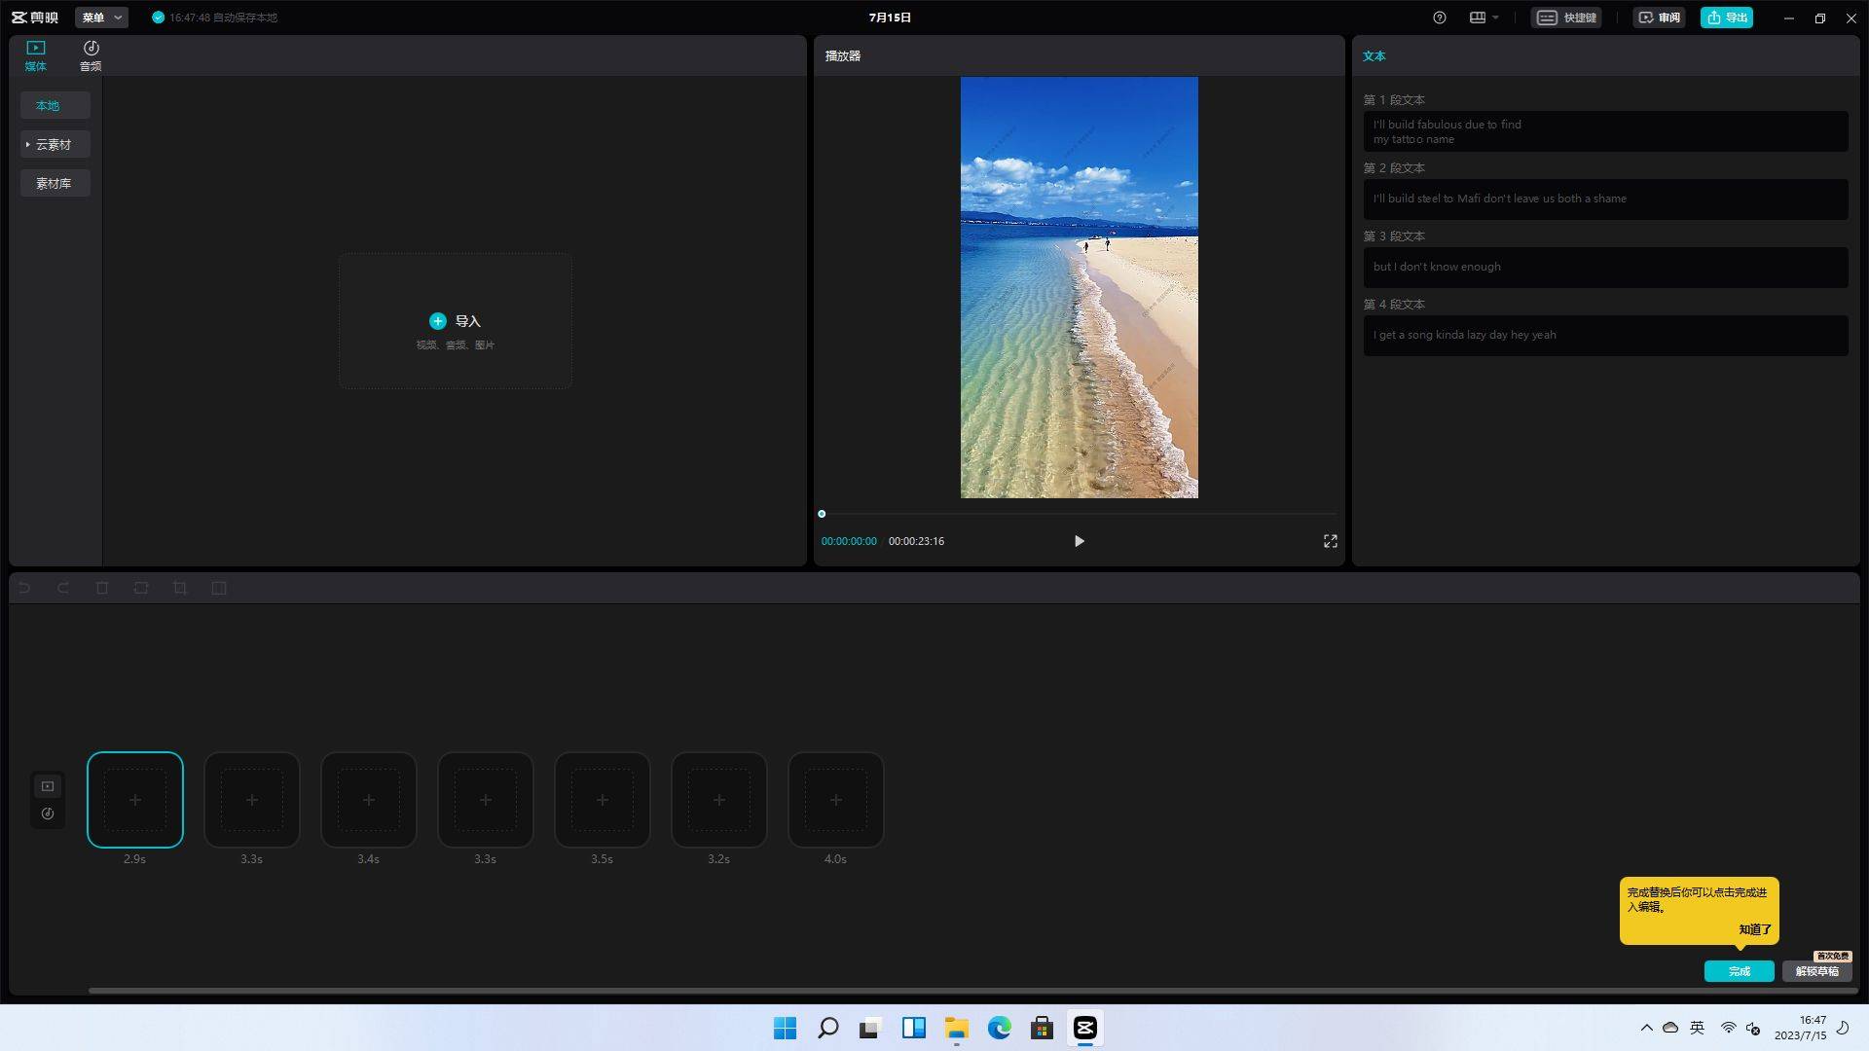The height and width of the screenshot is (1051, 1869).
Task: Click the 导出 export button
Action: point(1726,18)
